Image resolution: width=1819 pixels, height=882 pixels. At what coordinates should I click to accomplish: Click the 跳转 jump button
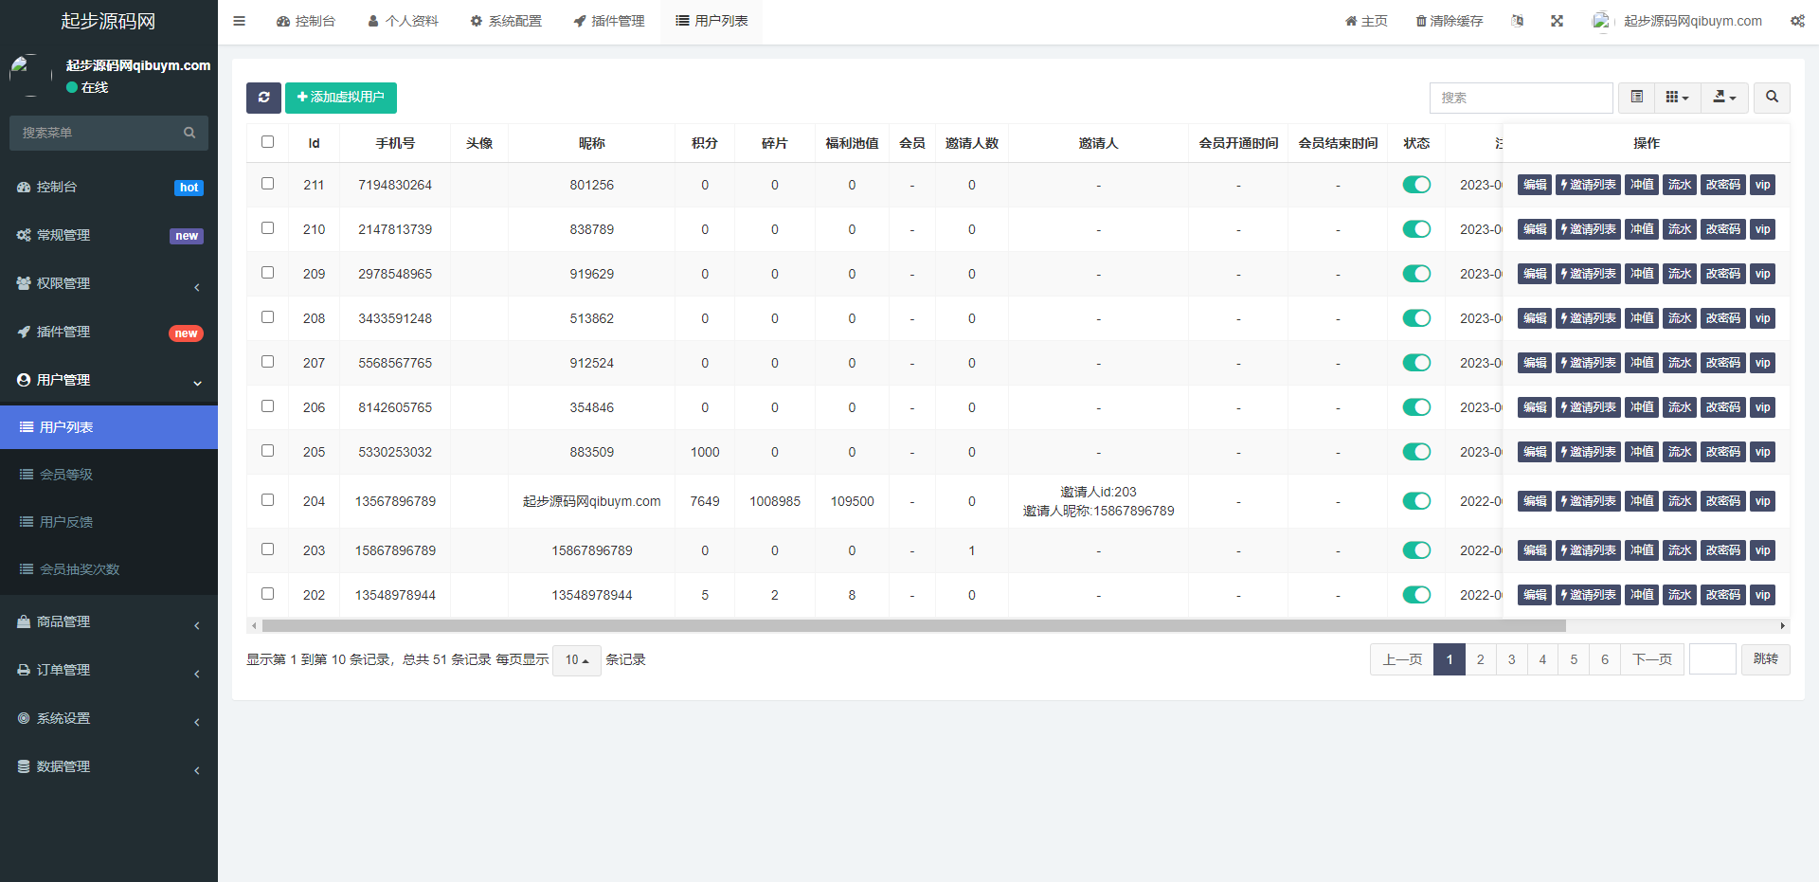[1766, 659]
